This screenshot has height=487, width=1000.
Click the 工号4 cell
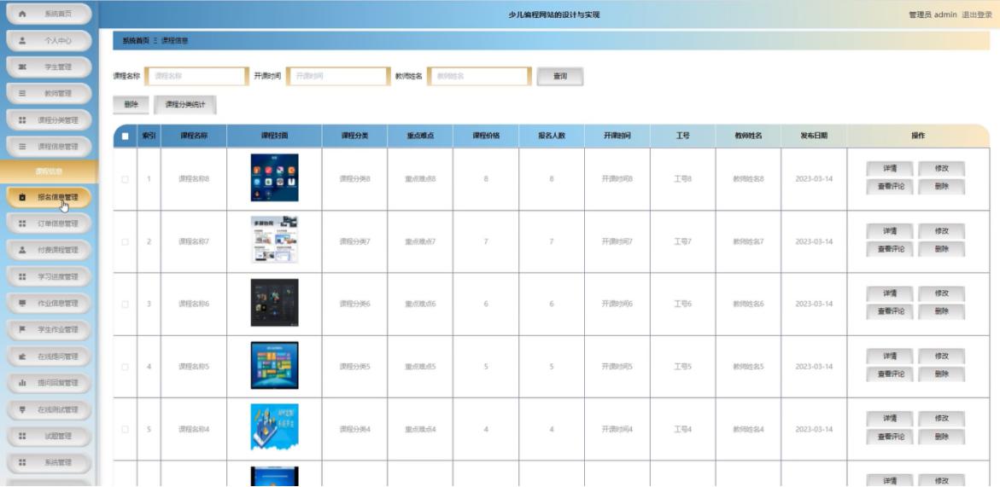[682, 429]
